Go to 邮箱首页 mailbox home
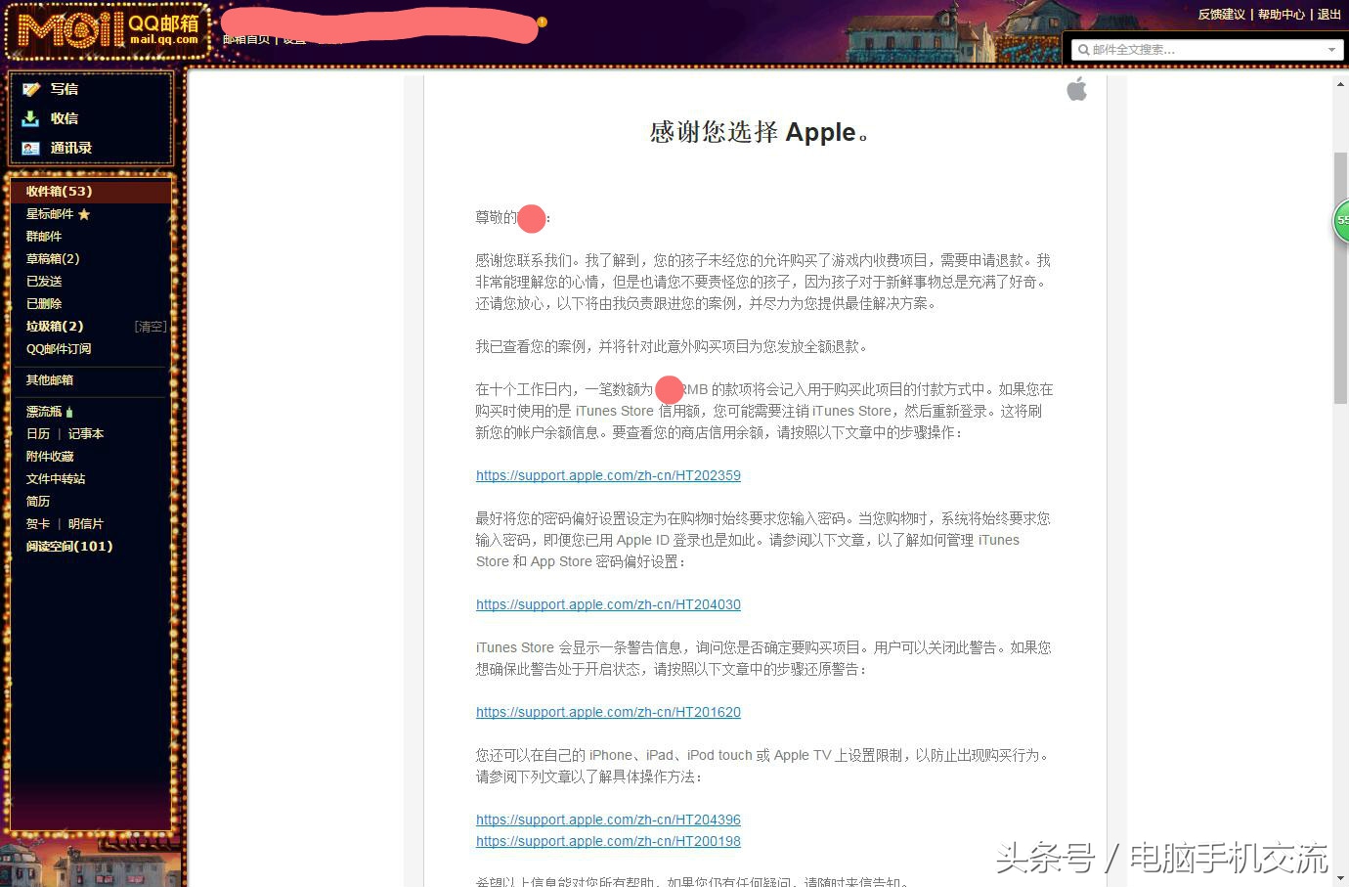This screenshot has height=887, width=1349. coord(249,39)
